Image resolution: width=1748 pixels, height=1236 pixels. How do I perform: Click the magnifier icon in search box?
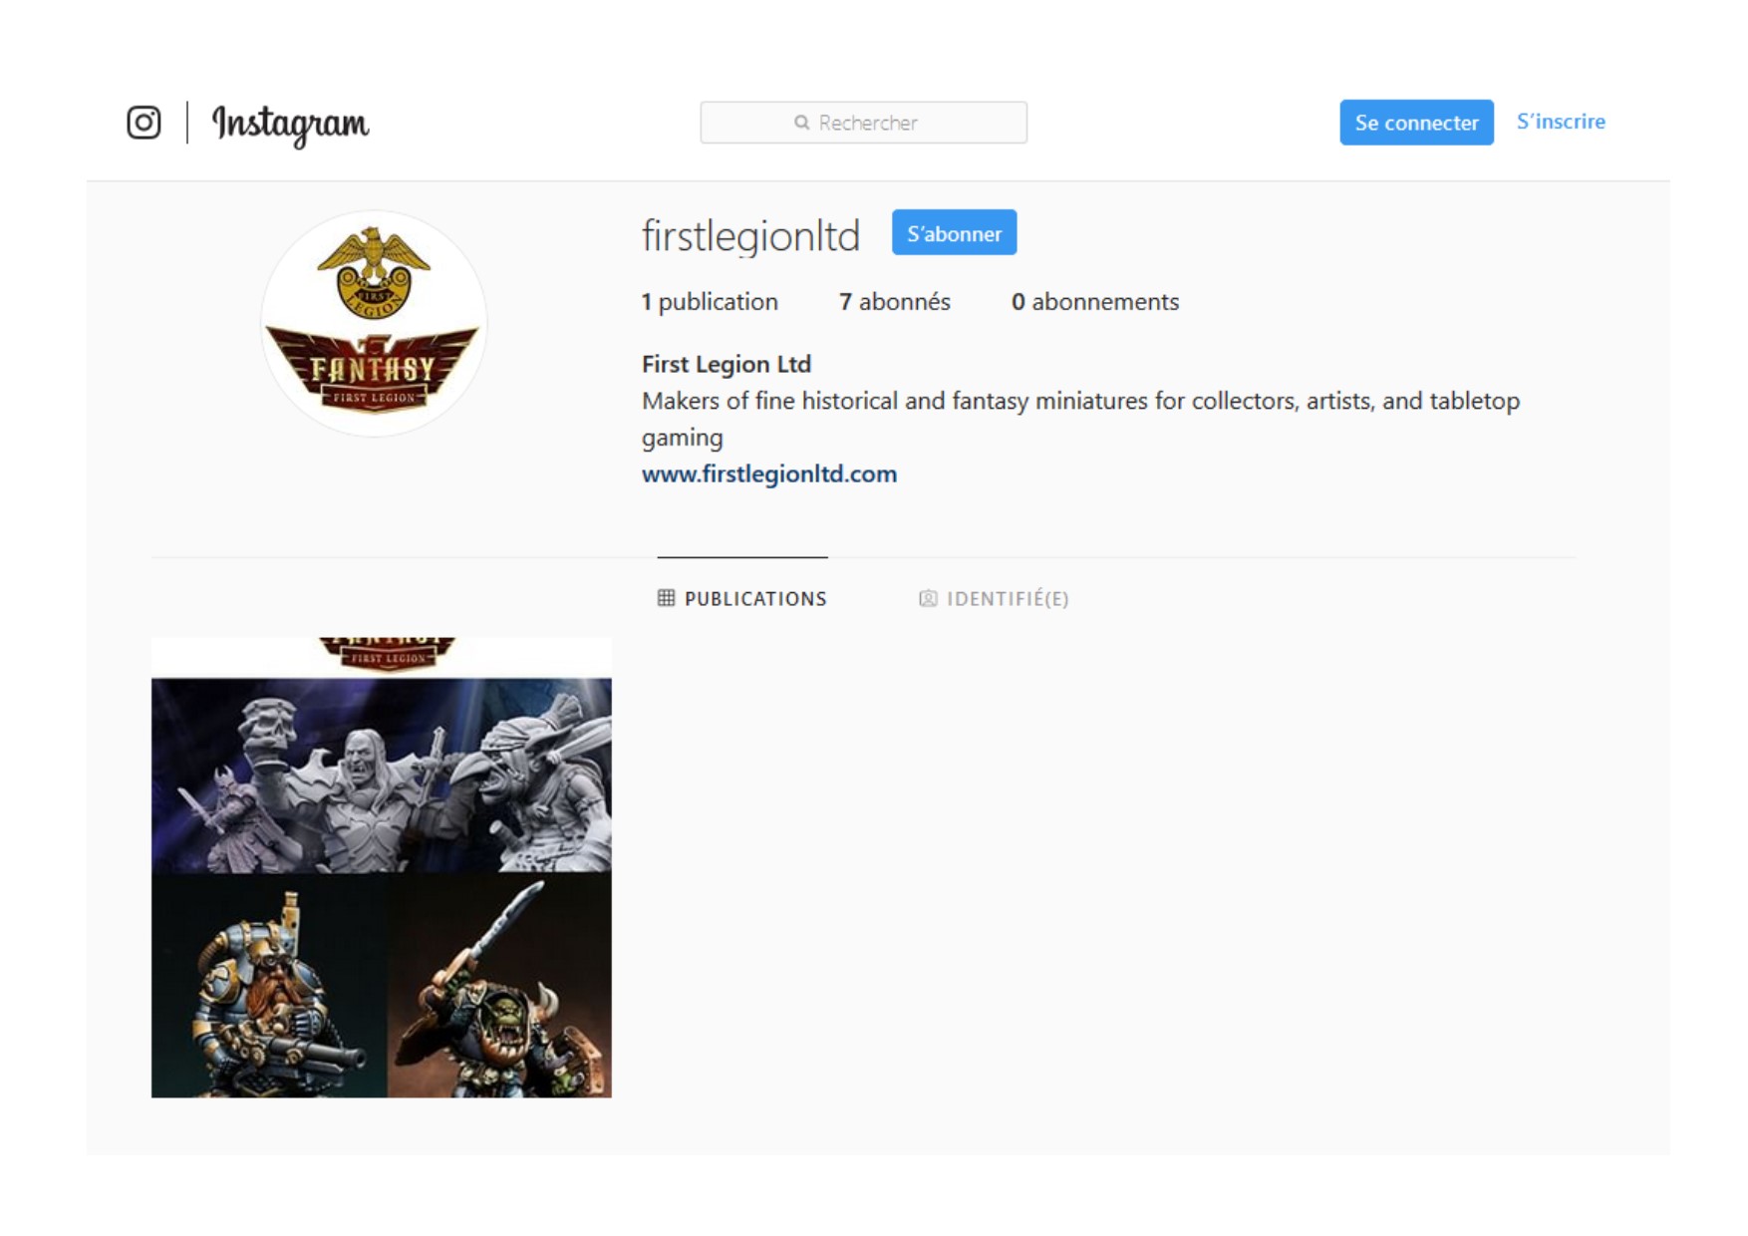[x=801, y=123]
